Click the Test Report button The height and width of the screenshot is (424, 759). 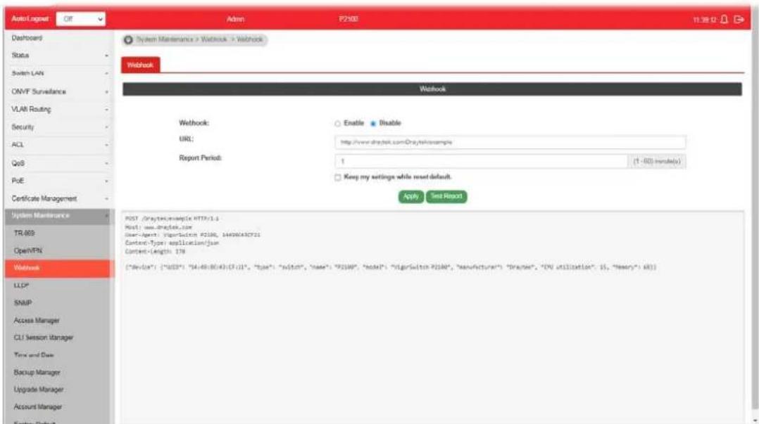(x=446, y=196)
